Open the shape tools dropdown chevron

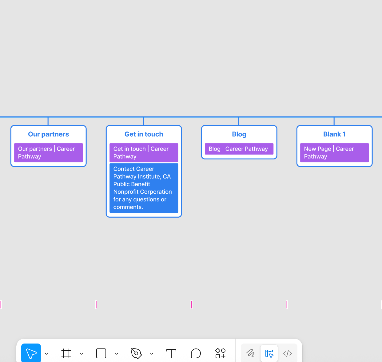[117, 354]
